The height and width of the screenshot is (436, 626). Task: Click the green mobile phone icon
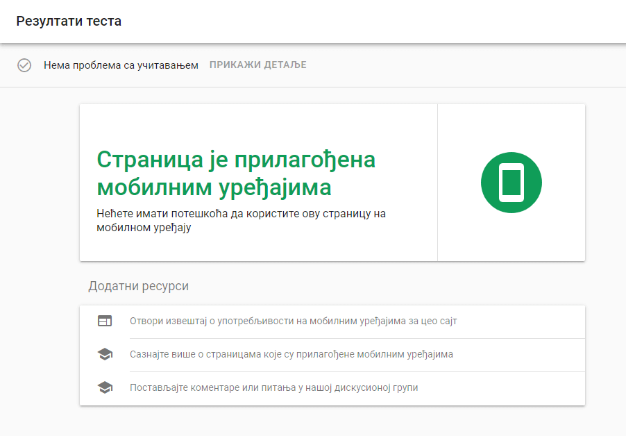click(x=511, y=183)
